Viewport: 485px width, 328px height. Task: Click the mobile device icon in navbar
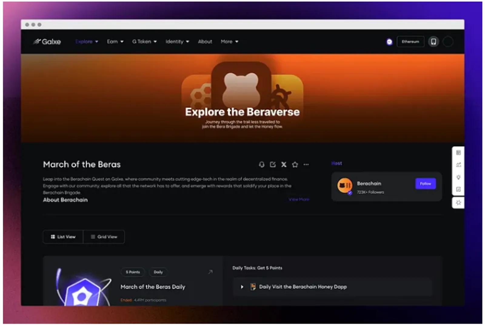click(433, 42)
